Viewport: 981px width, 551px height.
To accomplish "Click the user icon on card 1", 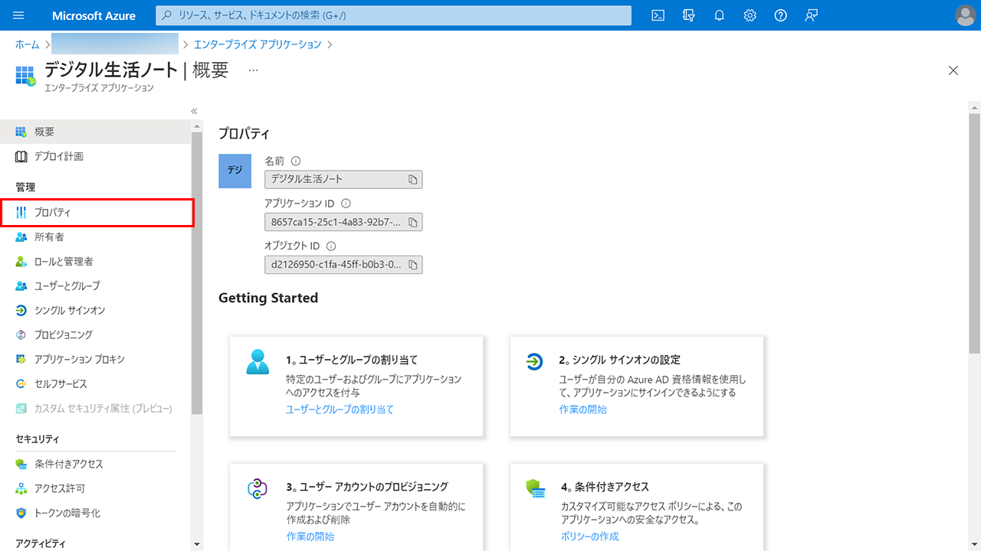I will (258, 362).
